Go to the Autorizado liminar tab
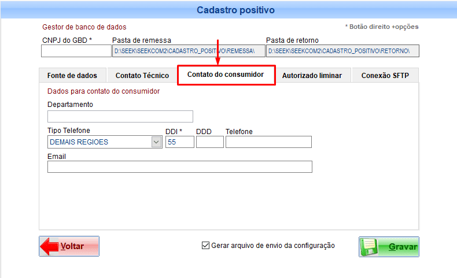This screenshot has width=457, height=278. tap(312, 75)
